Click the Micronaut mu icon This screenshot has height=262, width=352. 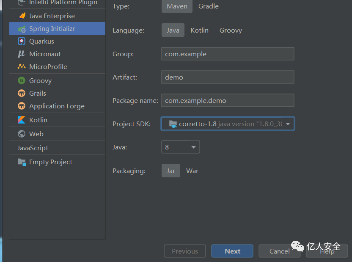[x=22, y=54]
